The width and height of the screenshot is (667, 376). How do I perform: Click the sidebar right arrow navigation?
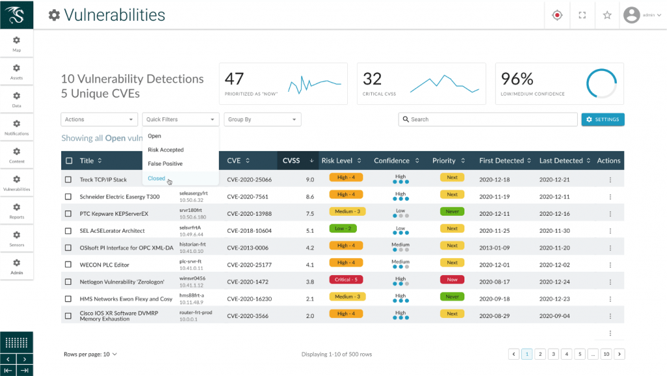[25, 359]
